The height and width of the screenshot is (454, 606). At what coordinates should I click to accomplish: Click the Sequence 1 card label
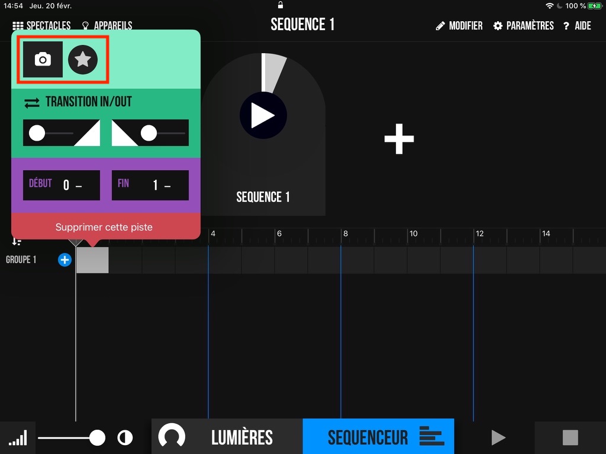tap(263, 197)
